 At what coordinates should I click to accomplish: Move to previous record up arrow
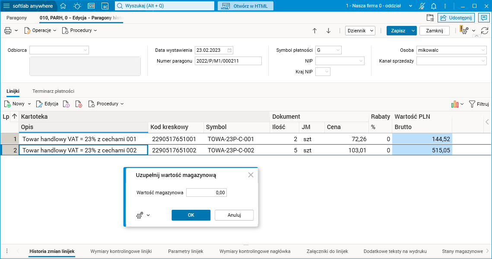[x=315, y=31]
